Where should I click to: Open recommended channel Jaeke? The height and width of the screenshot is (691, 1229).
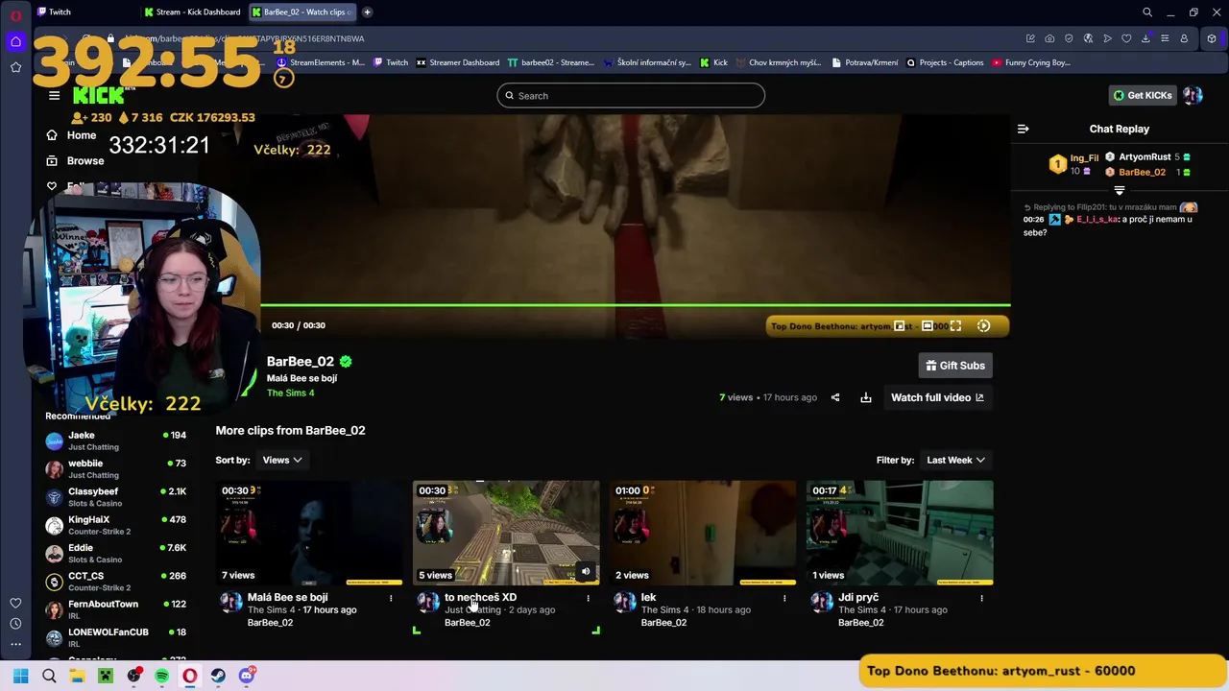[115, 441]
